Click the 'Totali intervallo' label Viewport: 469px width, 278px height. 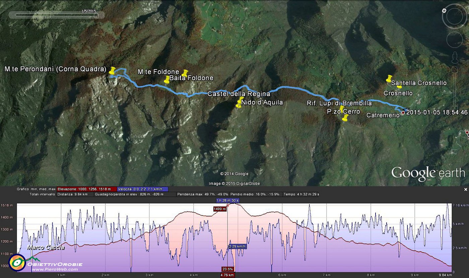tap(43, 194)
